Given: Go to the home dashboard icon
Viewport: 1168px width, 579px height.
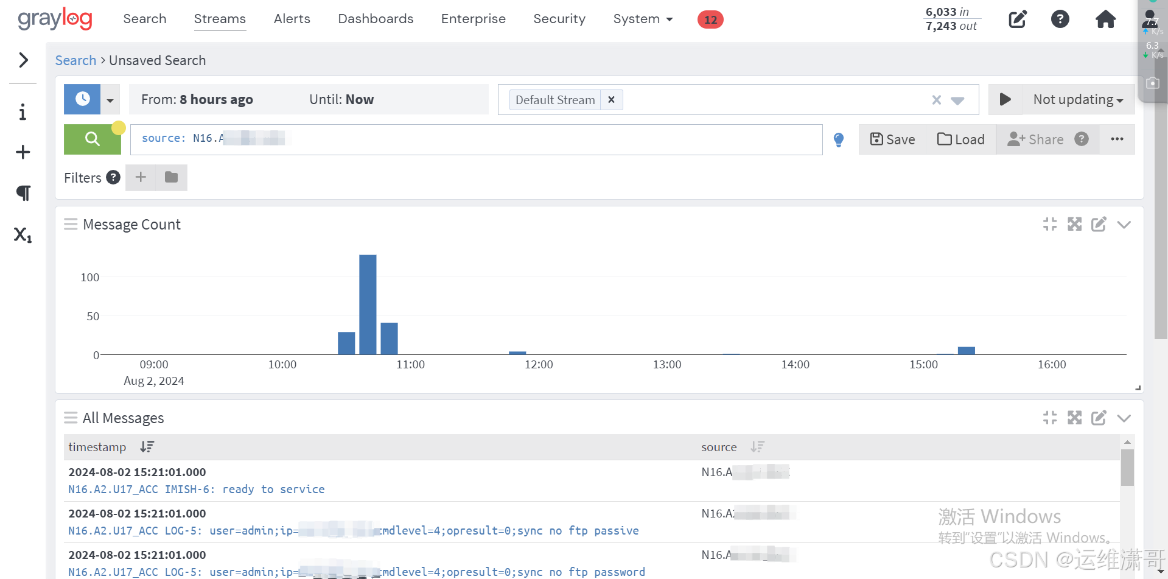Looking at the screenshot, I should coord(1105,19).
